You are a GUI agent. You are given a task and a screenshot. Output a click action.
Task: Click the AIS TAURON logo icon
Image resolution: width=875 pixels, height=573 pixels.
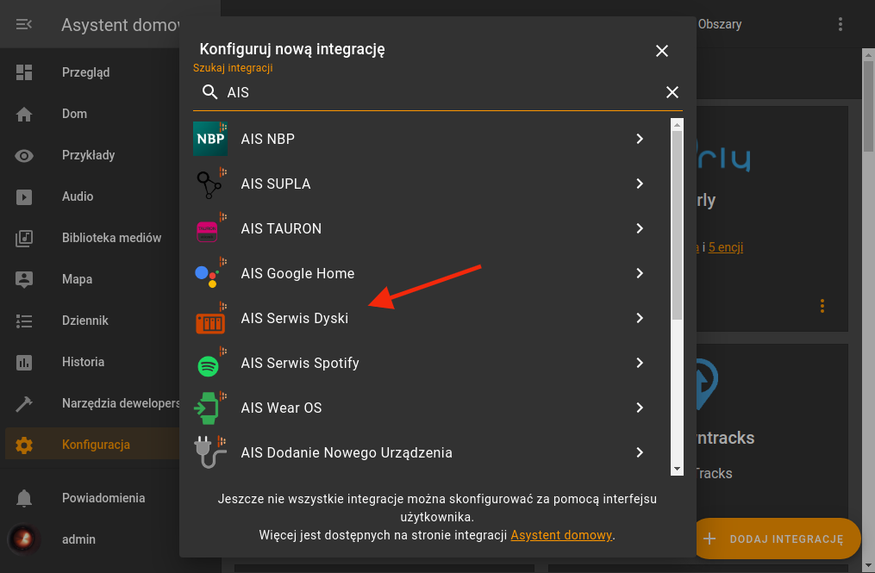210,228
